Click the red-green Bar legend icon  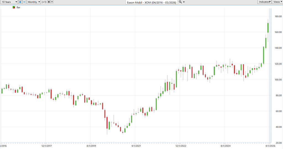coord(14,7)
